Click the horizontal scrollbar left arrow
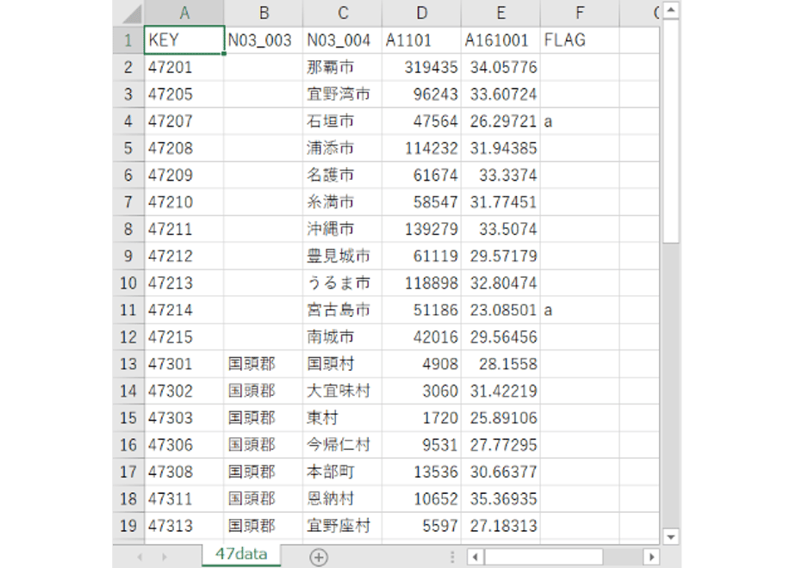The height and width of the screenshot is (568, 796). (476, 557)
